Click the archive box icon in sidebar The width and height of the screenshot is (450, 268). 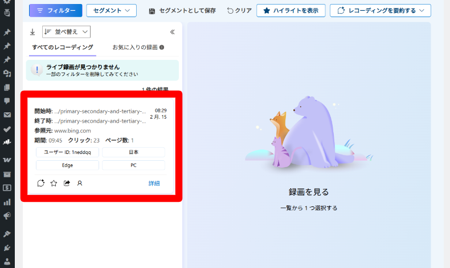(x=7, y=174)
